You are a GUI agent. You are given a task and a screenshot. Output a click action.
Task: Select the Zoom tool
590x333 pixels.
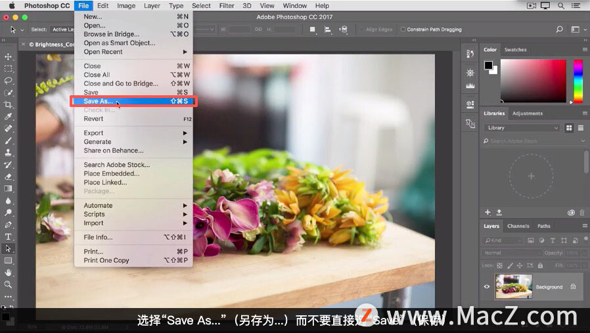coord(8,284)
